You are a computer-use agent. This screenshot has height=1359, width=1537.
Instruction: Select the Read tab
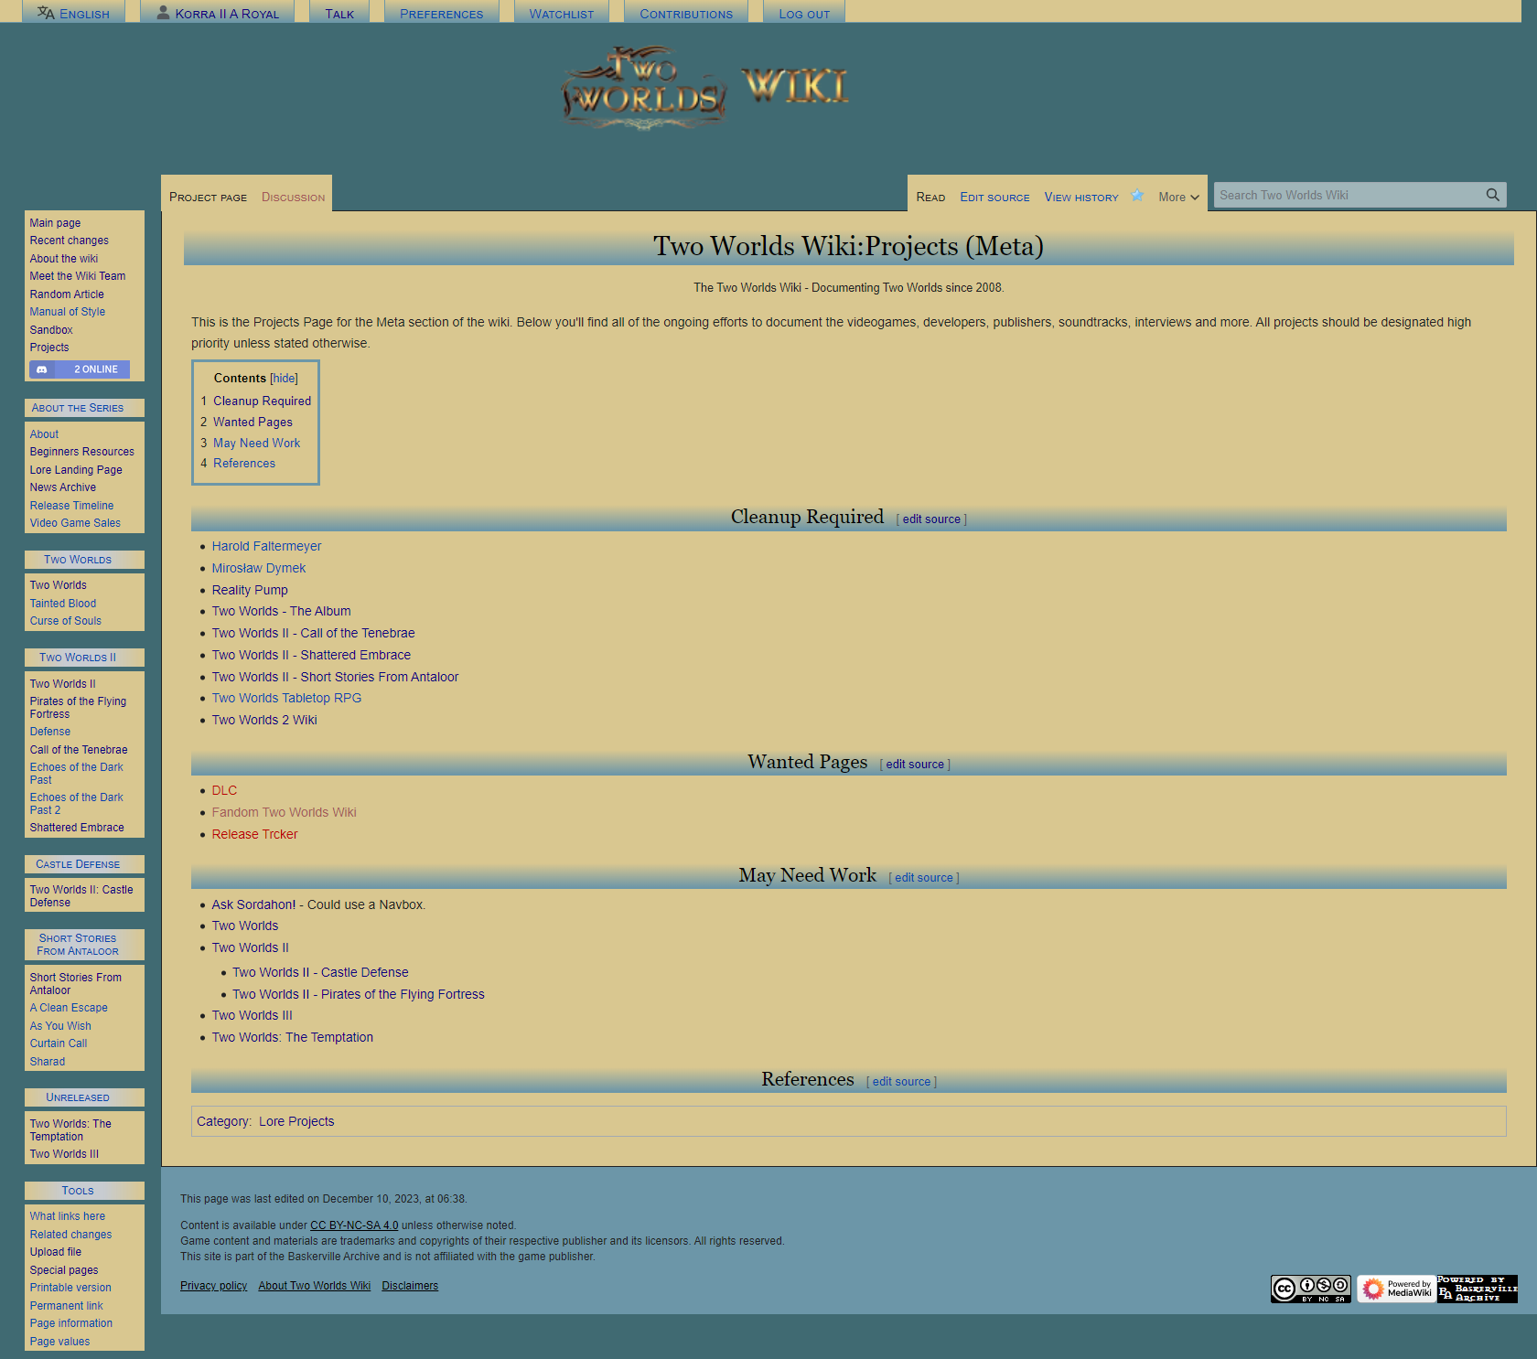pos(930,198)
